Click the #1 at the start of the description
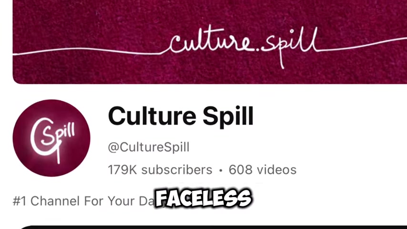407x229 pixels. tap(20, 201)
